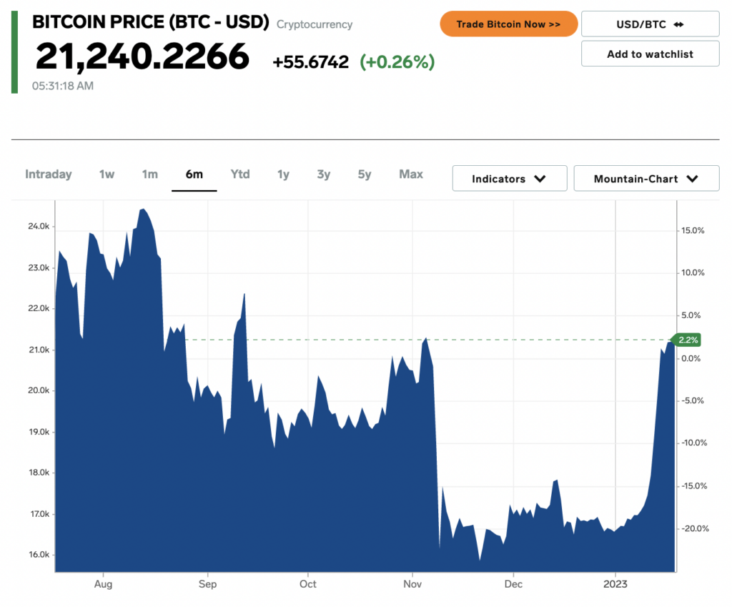The image size is (732, 607).
Task: Click the swap arrows icon beside USD/BTC
Action: pos(679,24)
